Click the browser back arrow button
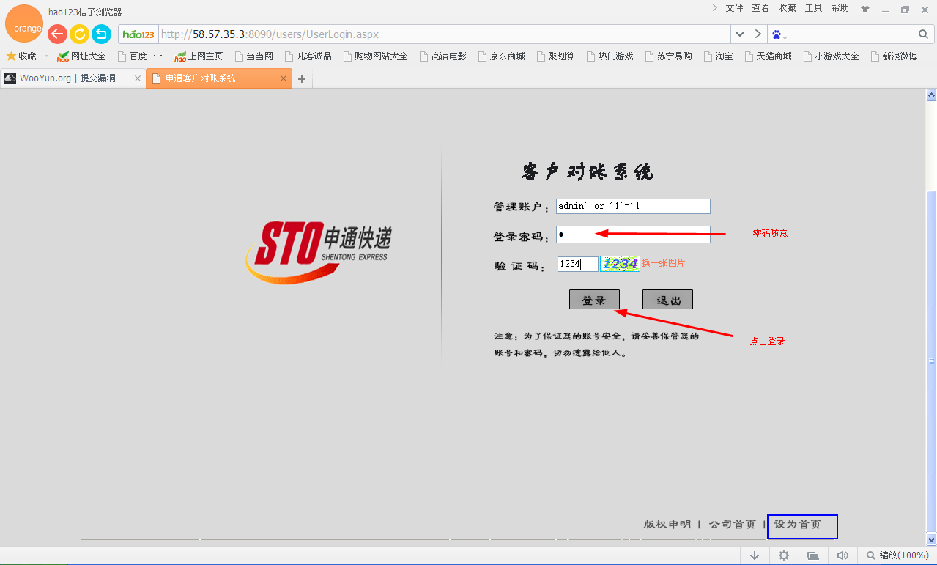Screen dimensions: 937x565 [57, 34]
